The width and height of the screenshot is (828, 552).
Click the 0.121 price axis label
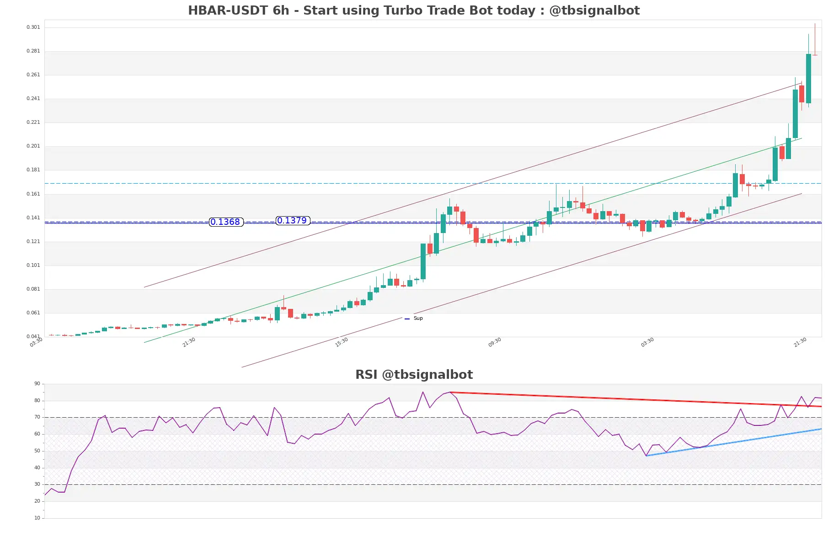point(33,242)
